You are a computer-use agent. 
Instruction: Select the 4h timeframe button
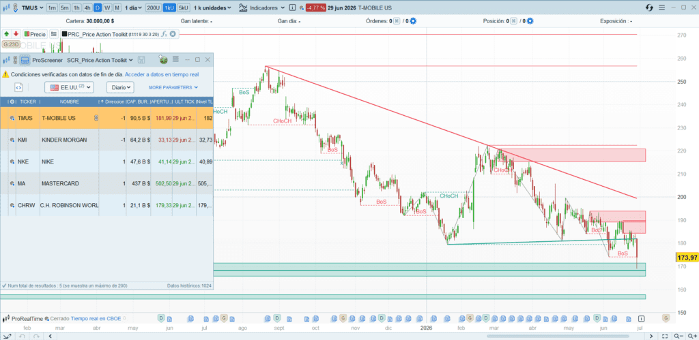coord(88,7)
